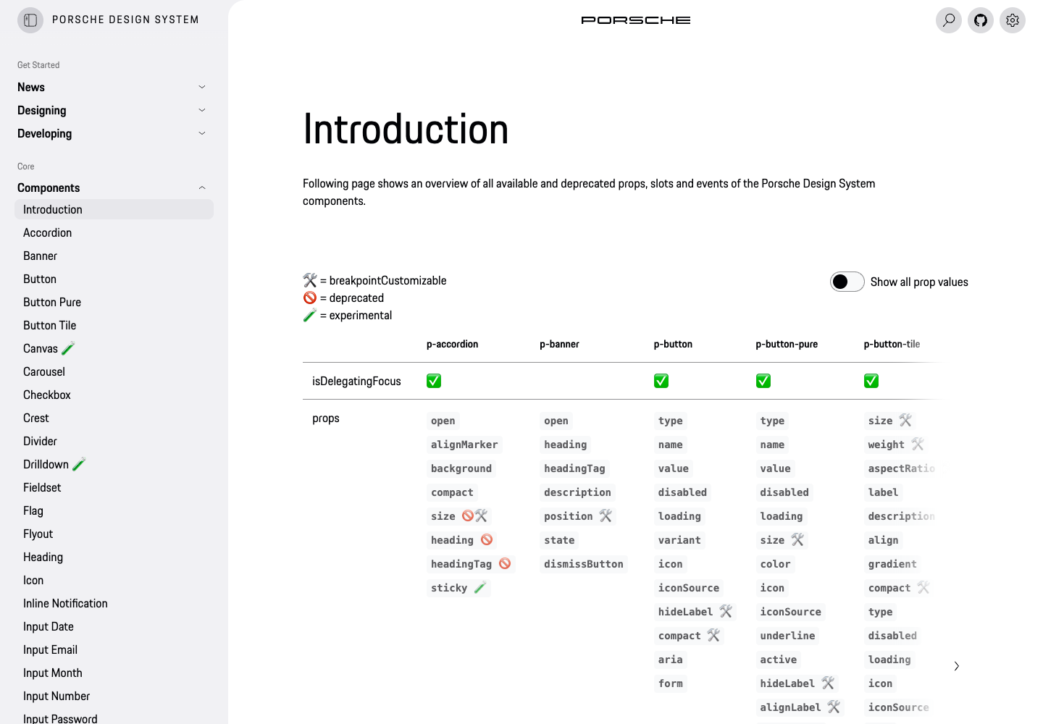Viewport: 1043px width, 724px height.
Task: Click tools icon next to p-button hideLabel
Action: tap(726, 611)
